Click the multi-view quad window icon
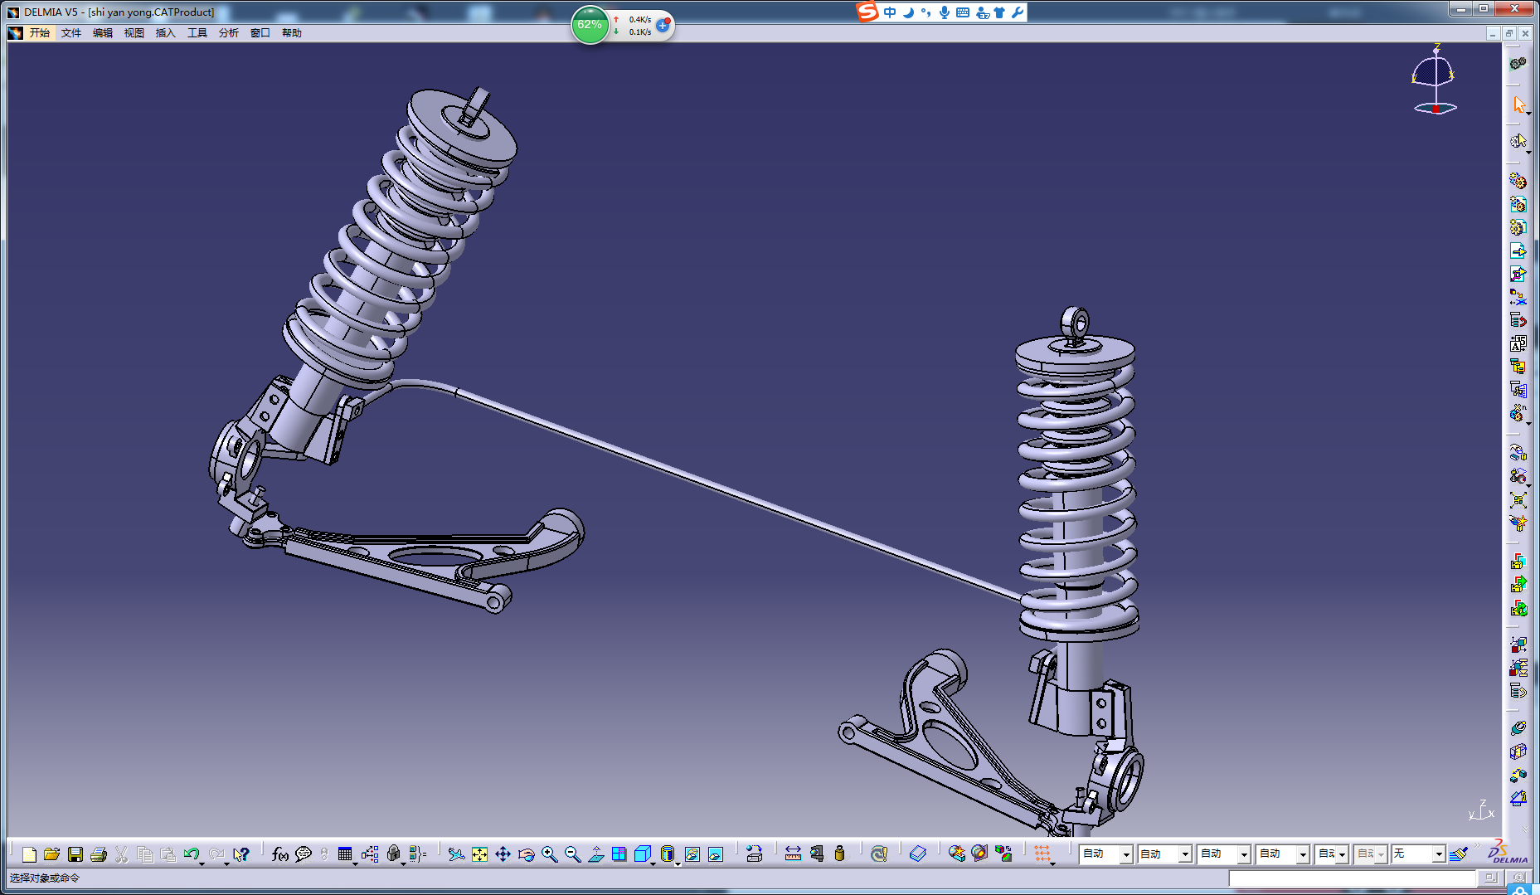1540x895 pixels. coord(619,854)
